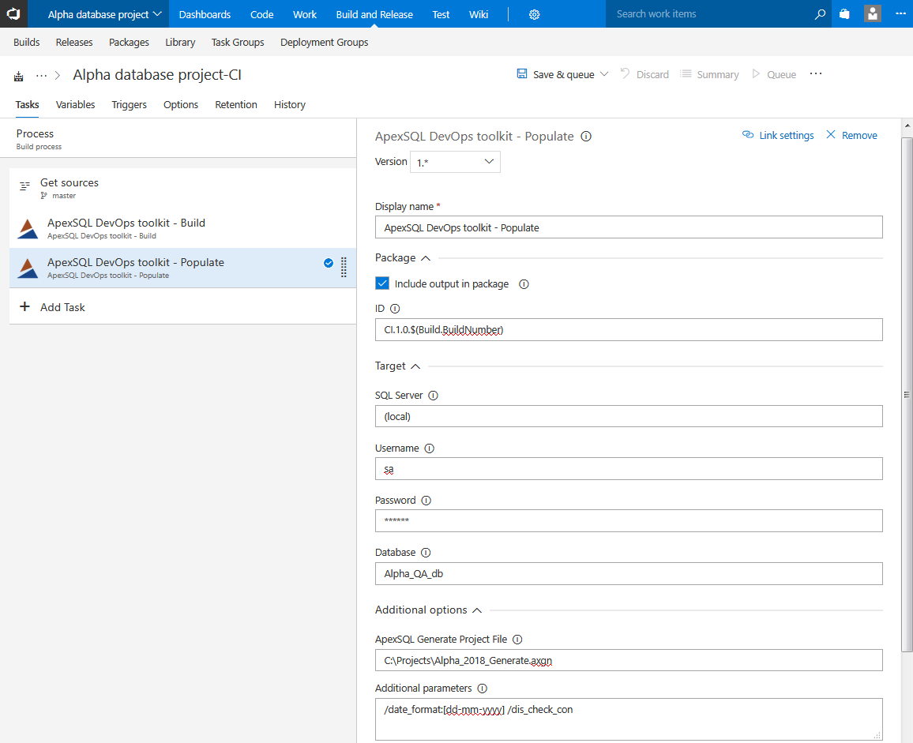This screenshot has height=743, width=913.
Task: Click the Azure DevOps logo icon
Action: (13, 14)
